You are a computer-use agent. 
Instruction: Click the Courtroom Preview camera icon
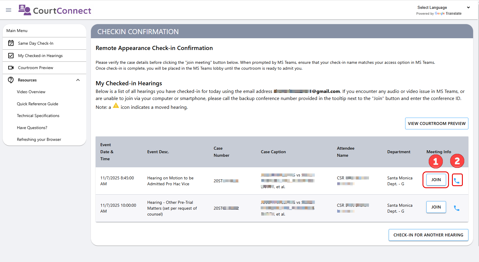tap(11, 68)
